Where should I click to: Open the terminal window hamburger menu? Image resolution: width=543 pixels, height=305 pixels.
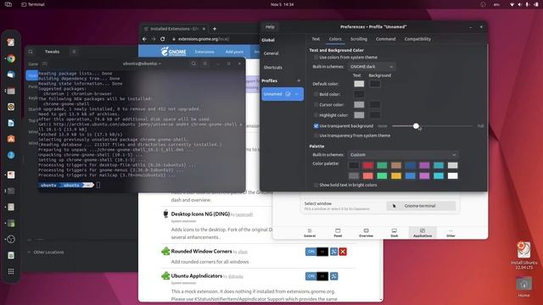[205, 64]
